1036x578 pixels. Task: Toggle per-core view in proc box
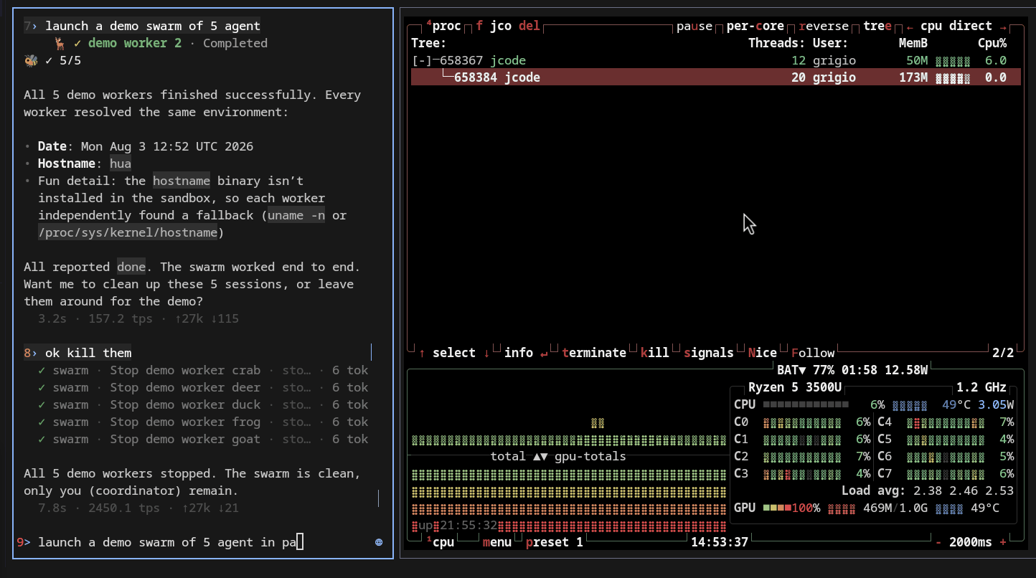(755, 26)
